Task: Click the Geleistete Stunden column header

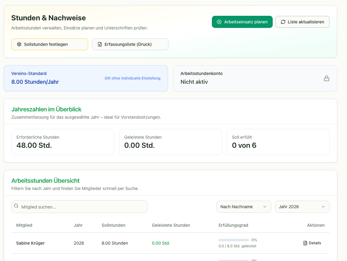Action: [171, 225]
